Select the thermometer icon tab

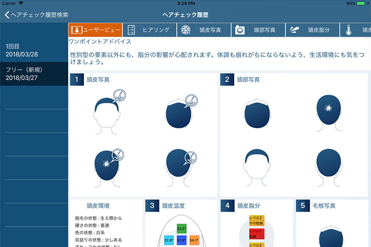click(x=356, y=30)
